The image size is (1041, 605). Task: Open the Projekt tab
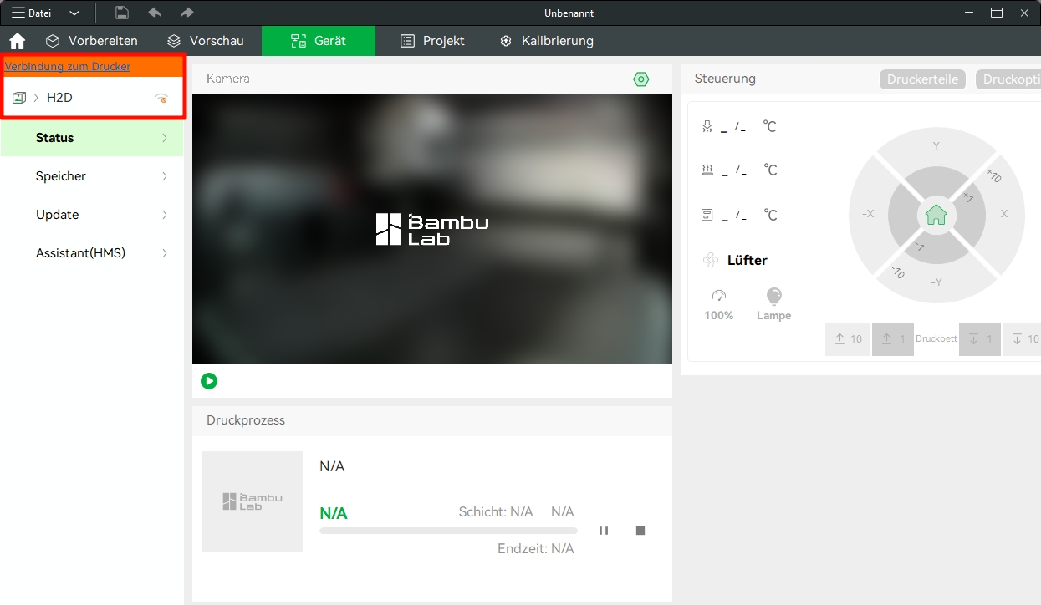(432, 40)
